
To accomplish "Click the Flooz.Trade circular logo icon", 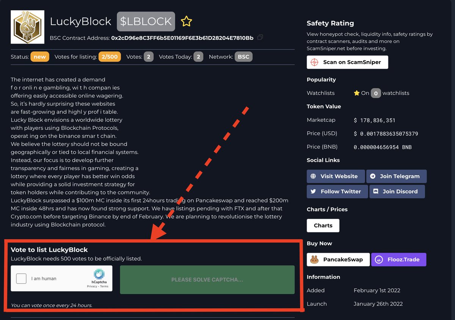I will pyautogui.click(x=378, y=260).
